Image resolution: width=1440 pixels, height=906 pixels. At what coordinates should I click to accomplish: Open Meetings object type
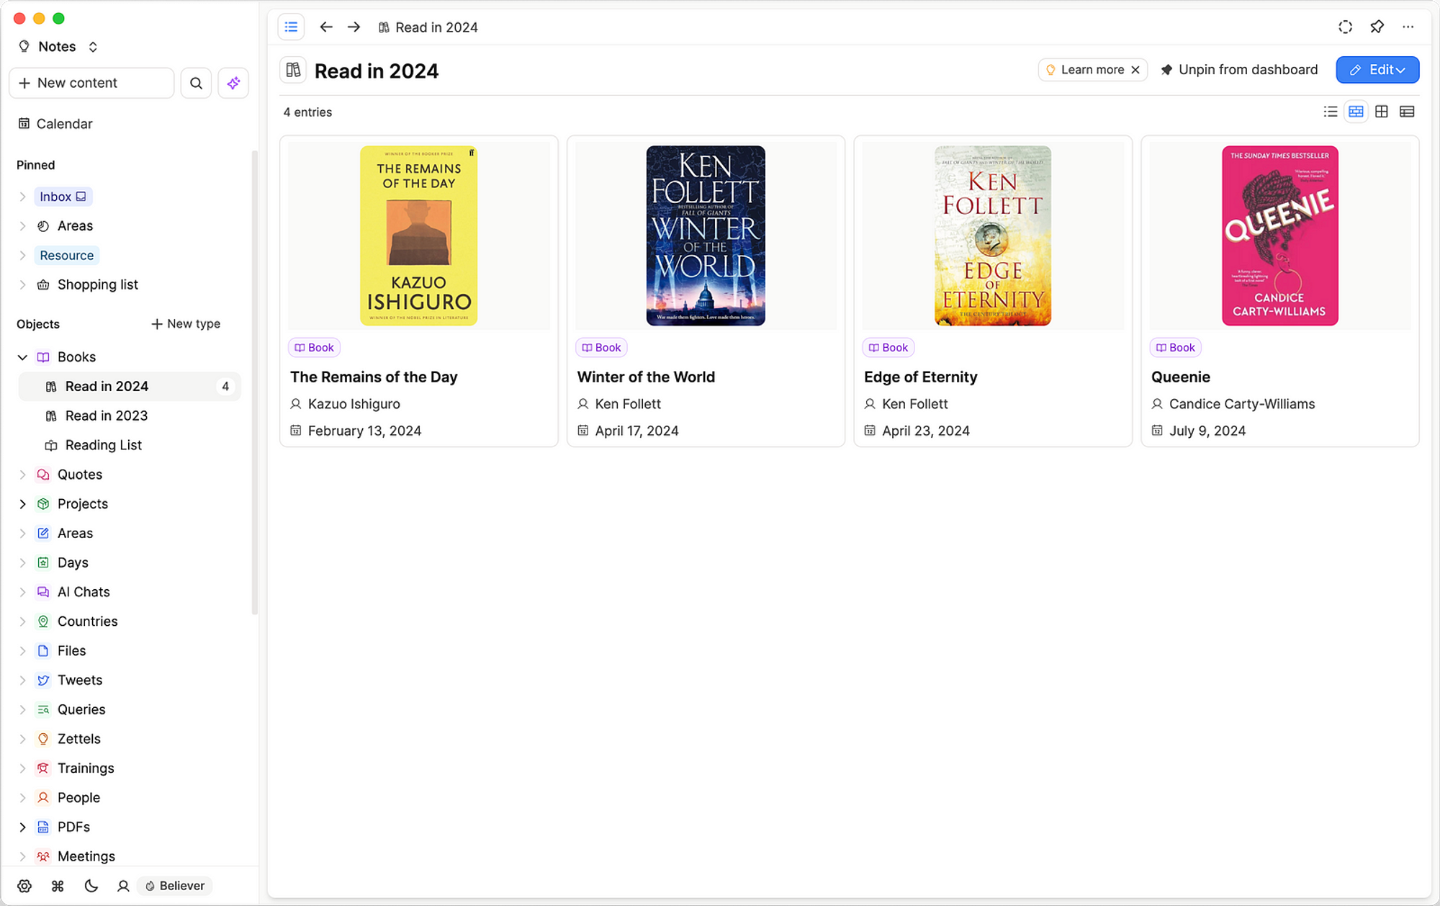(x=86, y=857)
